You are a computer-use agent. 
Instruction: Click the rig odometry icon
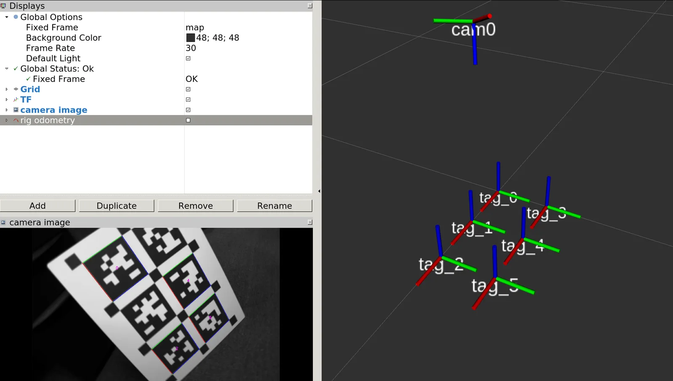click(16, 120)
